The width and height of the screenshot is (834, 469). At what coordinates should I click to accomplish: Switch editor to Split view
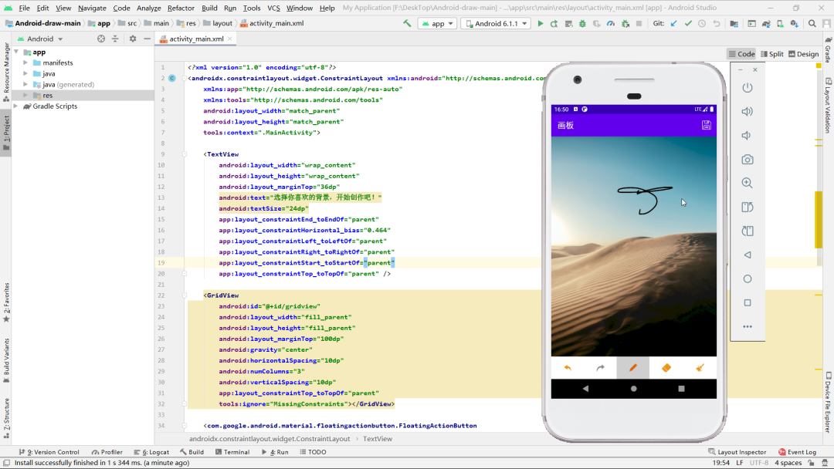771,54
